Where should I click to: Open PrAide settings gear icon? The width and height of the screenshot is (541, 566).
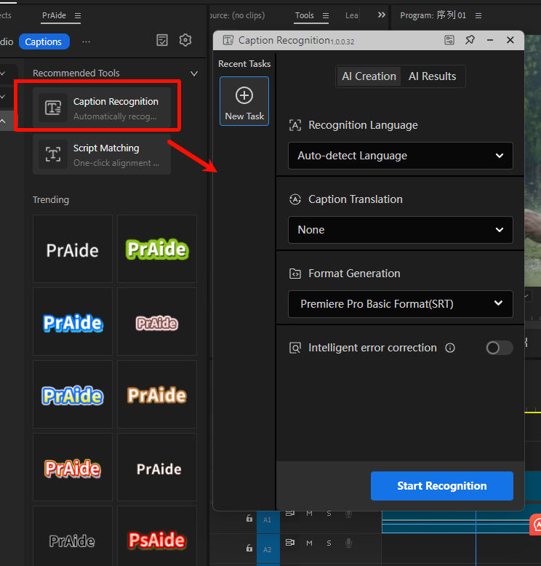(x=185, y=41)
